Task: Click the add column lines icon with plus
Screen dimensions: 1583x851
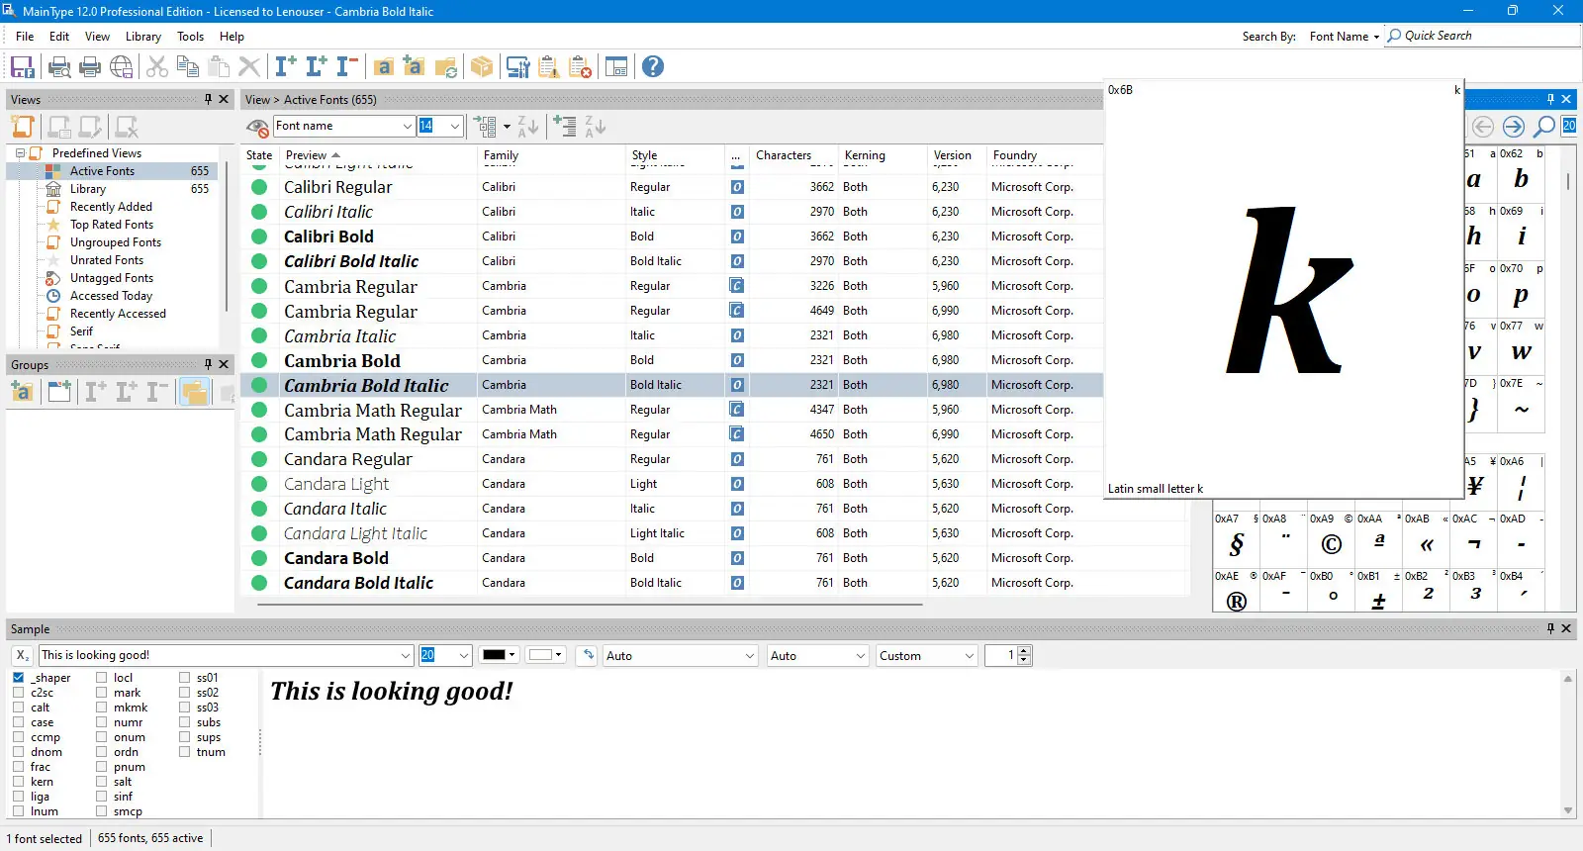Action: point(565,127)
